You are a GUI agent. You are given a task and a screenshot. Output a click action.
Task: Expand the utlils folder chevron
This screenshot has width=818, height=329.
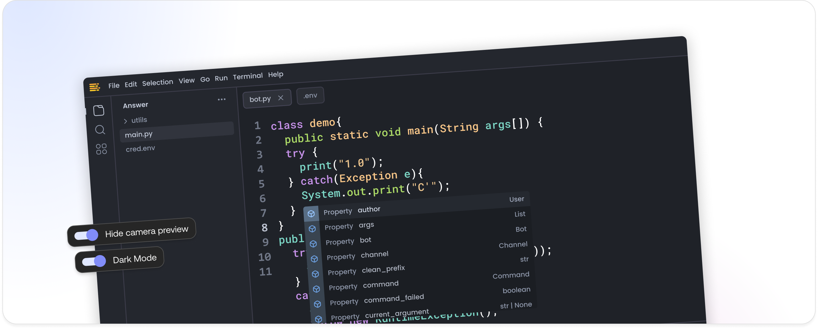125,121
